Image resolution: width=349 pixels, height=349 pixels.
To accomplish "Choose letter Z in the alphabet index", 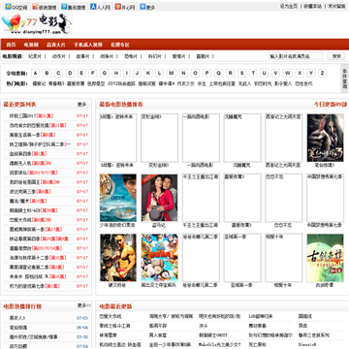I will tap(322, 74).
